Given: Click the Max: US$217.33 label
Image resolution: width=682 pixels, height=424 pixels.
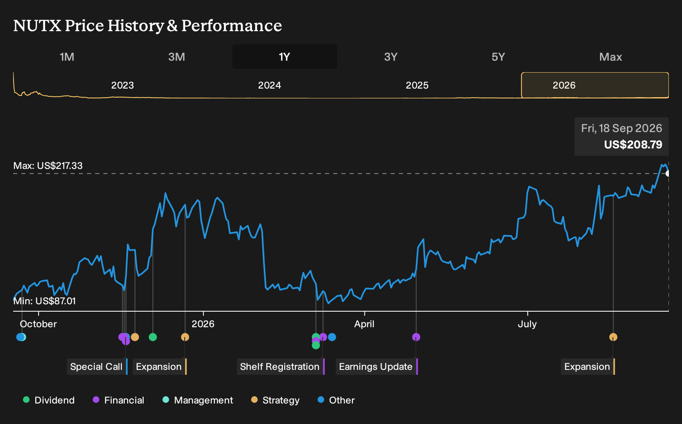Looking at the screenshot, I should click(x=48, y=166).
